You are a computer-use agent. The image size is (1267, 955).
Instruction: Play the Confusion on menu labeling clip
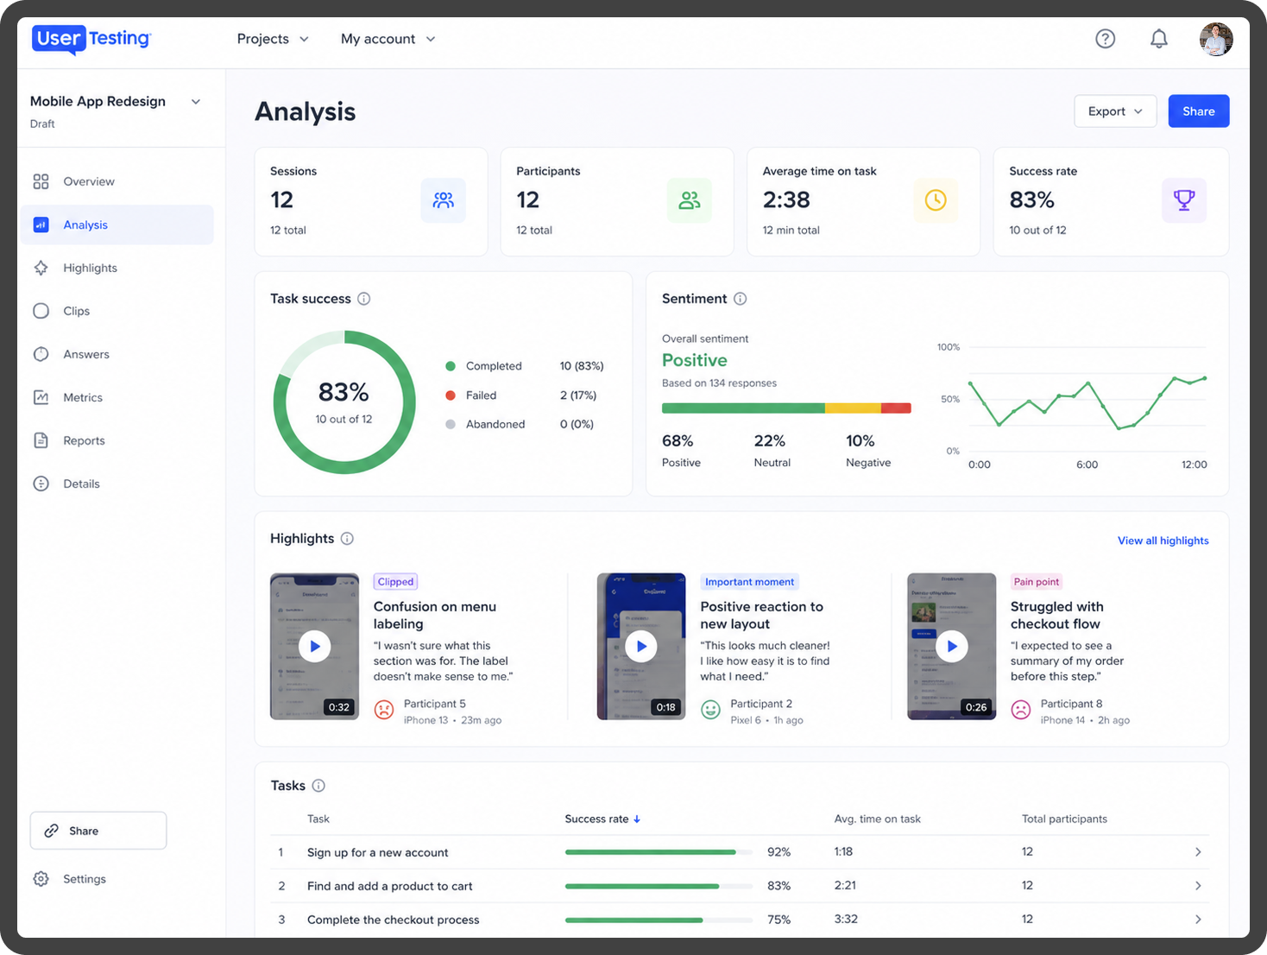[315, 646]
